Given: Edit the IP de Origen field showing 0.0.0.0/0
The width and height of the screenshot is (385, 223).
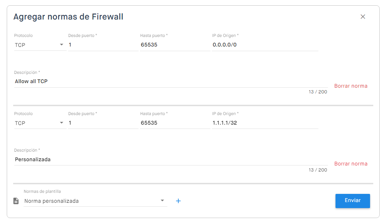Looking at the screenshot, I should 265,45.
